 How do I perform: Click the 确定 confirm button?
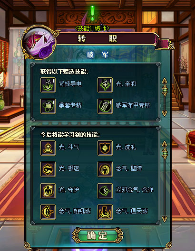tap(97, 235)
